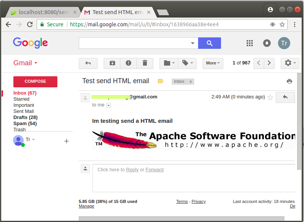Click the vertical scrollbar of the message

(299, 121)
